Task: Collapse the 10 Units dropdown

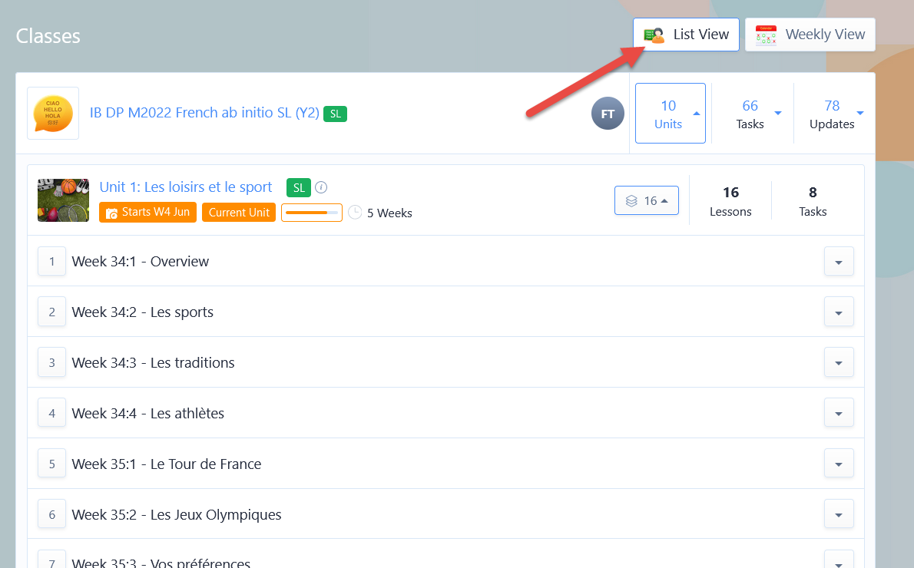Action: tap(671, 114)
